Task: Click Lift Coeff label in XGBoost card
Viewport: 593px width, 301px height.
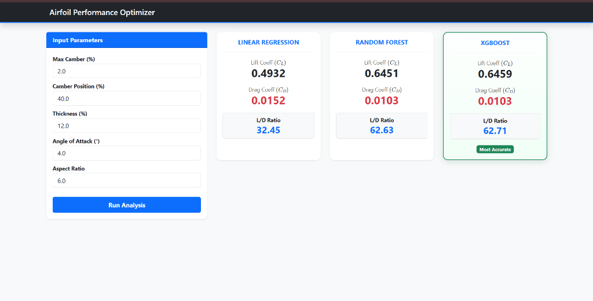Action: click(x=495, y=64)
